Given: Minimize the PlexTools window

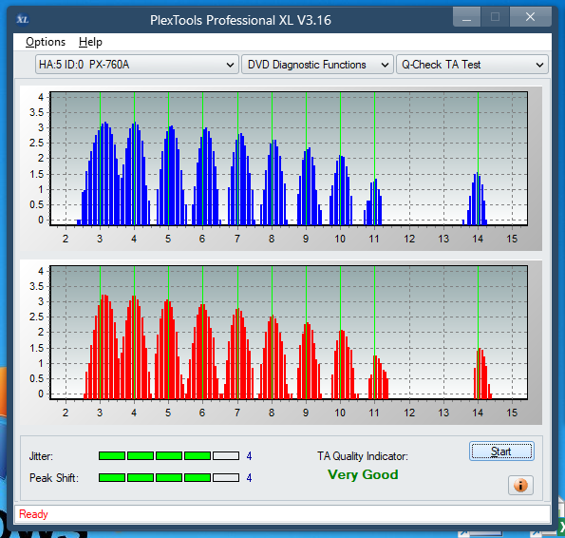Looking at the screenshot, I should click(x=466, y=17).
